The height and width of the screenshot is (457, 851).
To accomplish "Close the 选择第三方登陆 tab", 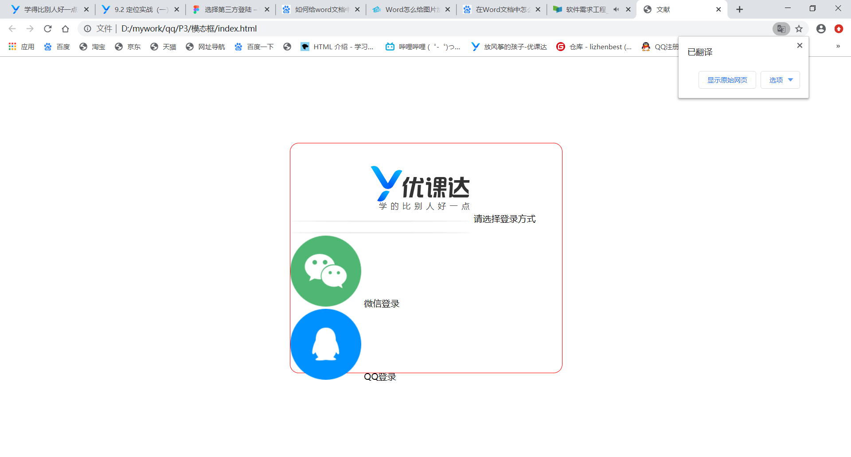I will tap(267, 9).
